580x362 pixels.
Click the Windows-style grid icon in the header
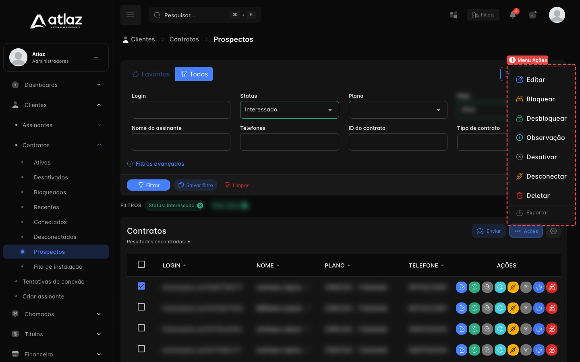click(x=454, y=15)
